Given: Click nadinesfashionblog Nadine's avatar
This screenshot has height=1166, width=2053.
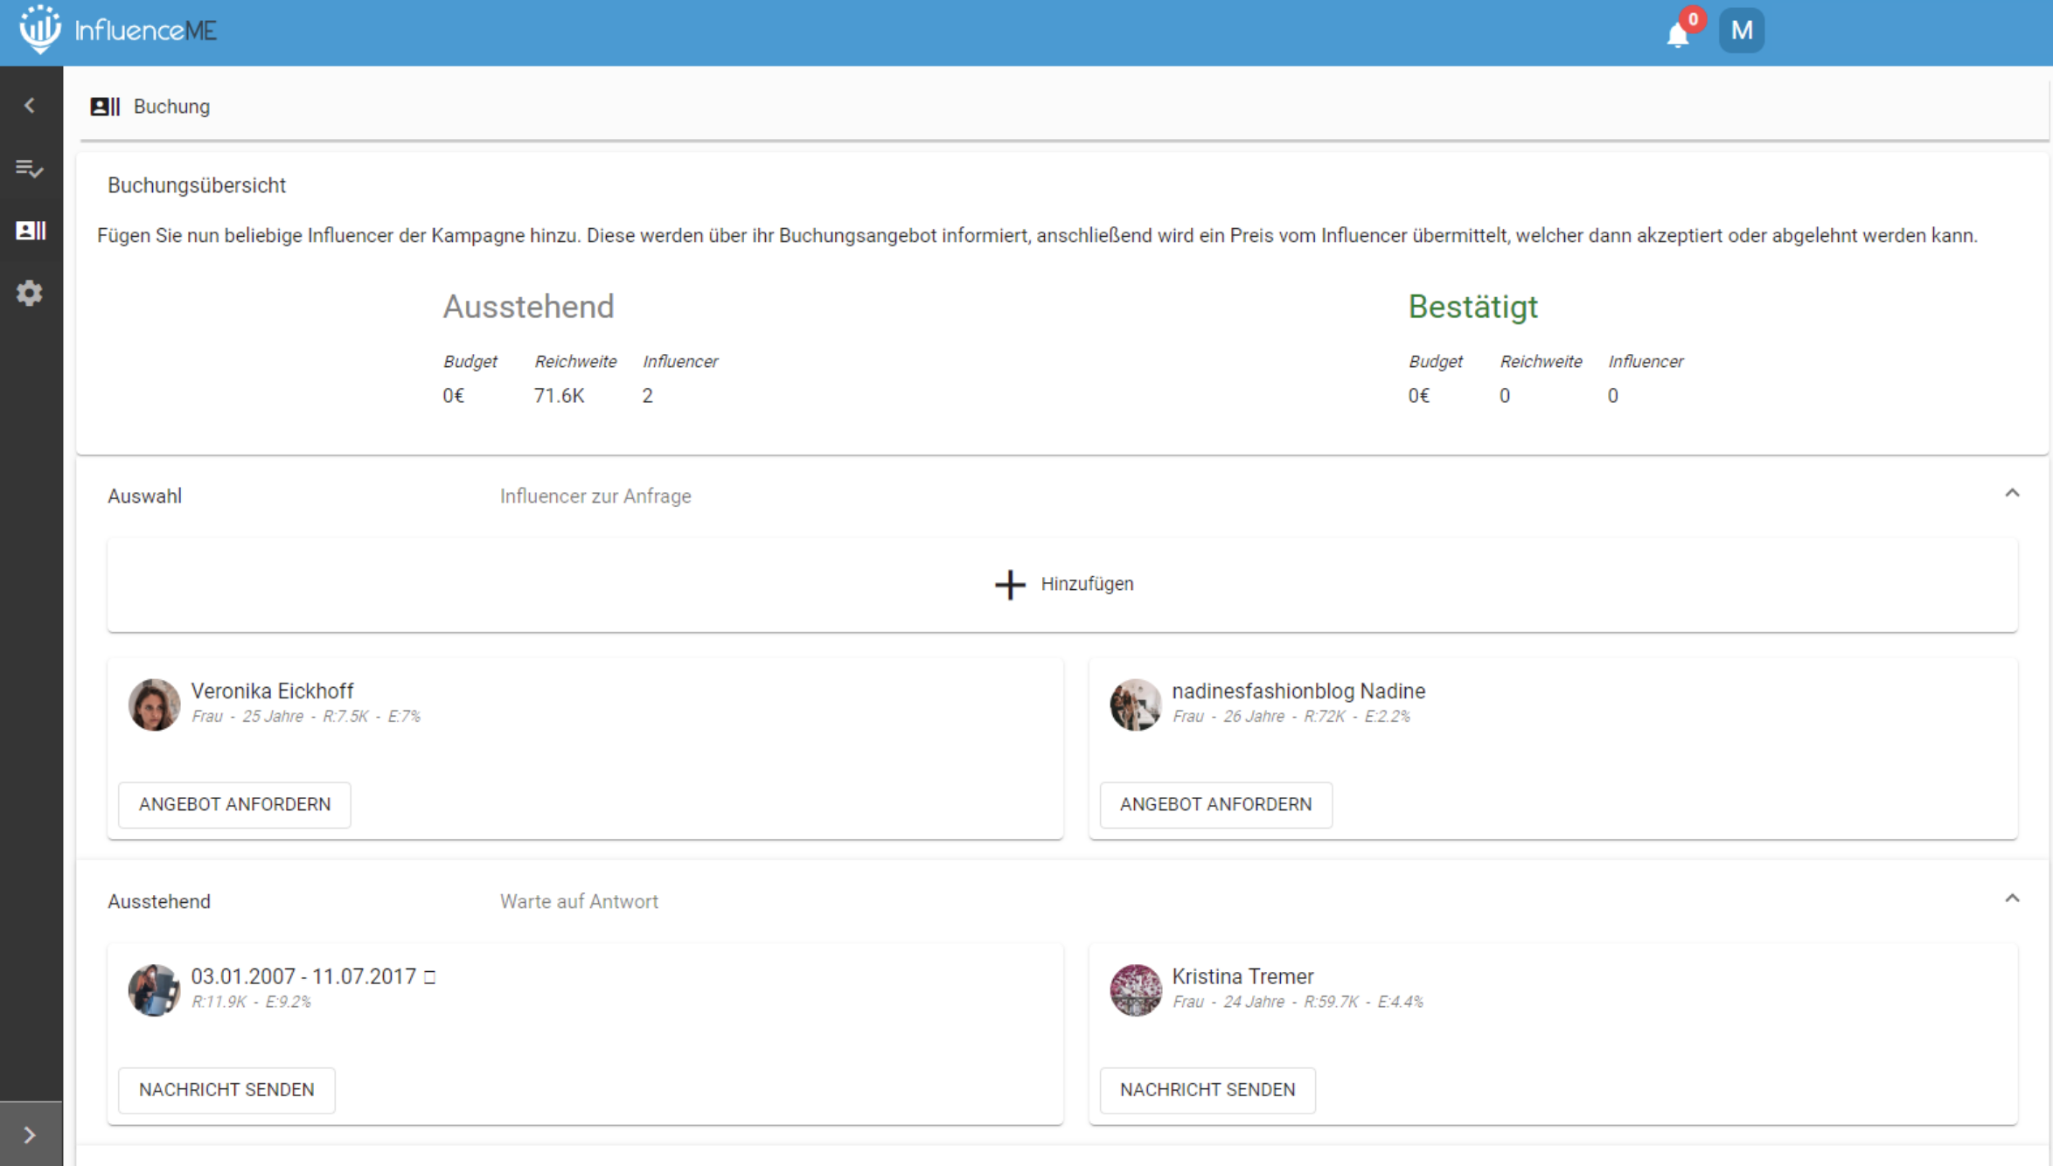Looking at the screenshot, I should [1135, 704].
